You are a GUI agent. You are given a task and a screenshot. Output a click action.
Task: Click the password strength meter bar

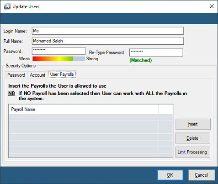coord(58,59)
